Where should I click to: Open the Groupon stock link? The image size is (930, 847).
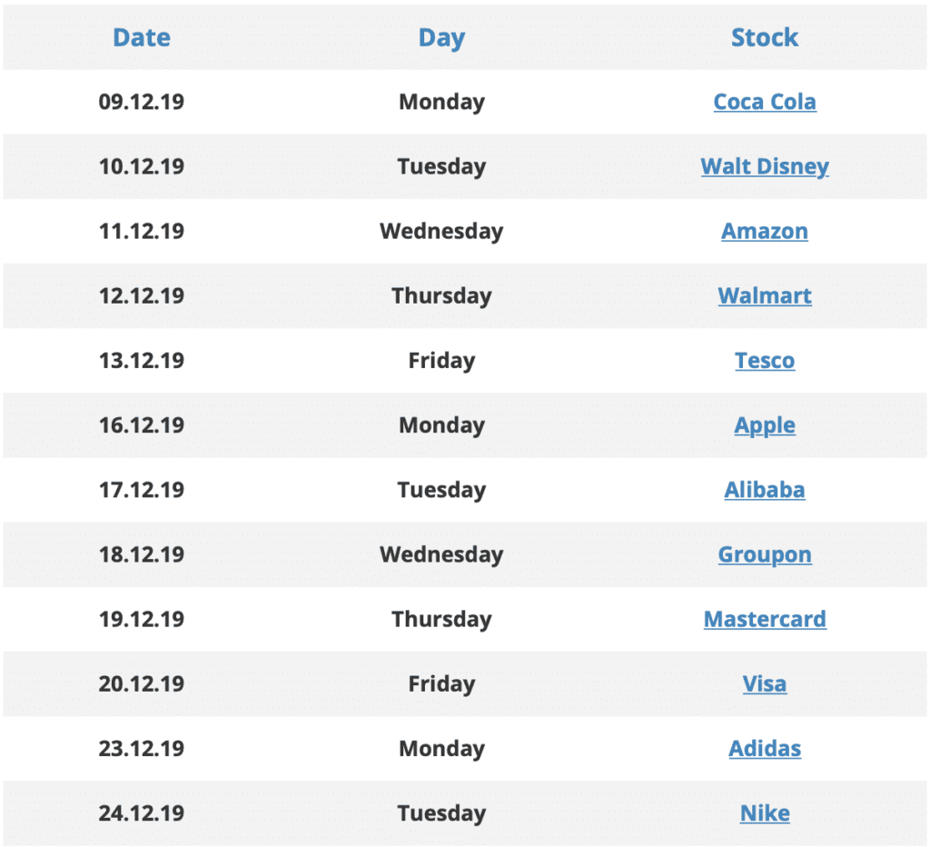pyautogui.click(x=765, y=555)
